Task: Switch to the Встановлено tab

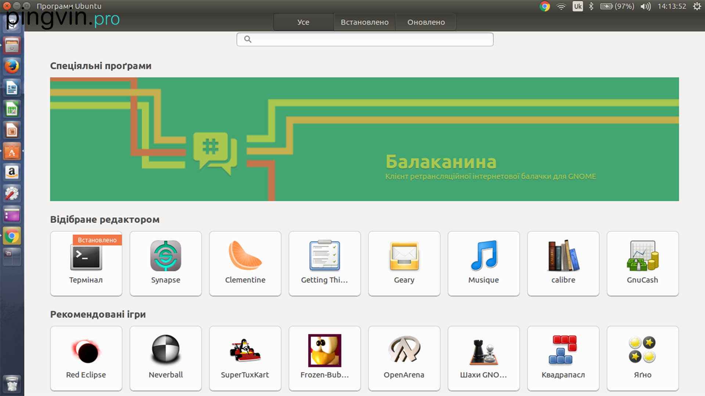Action: coord(364,22)
